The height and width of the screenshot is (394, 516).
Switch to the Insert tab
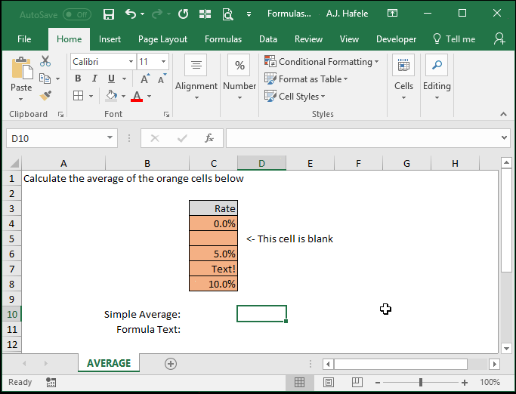[x=110, y=39]
